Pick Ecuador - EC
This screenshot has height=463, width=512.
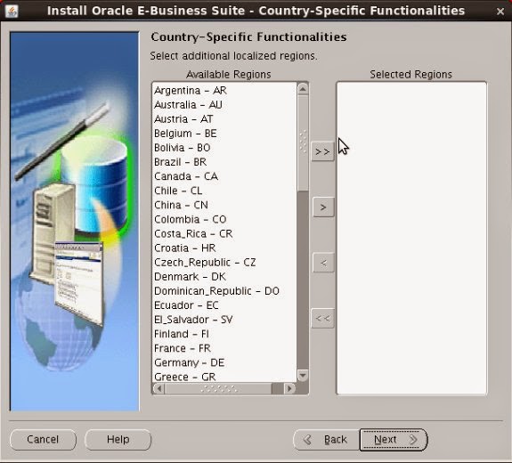186,305
